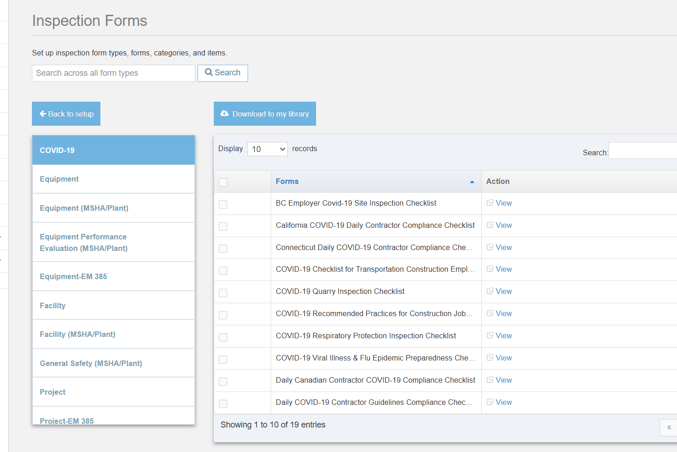Select the Project-EM 385 form type

click(x=113, y=416)
